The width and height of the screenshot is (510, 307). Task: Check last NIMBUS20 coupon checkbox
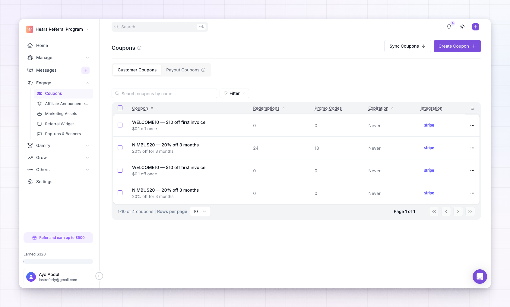click(x=120, y=193)
